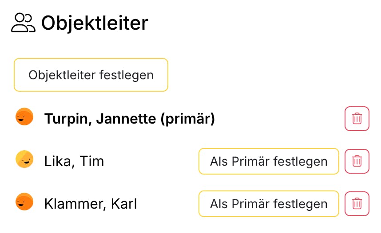Screen dimensions: 381x233
Task: Remove the primary Objektleiter via red trash
Action: pyautogui.click(x=357, y=119)
